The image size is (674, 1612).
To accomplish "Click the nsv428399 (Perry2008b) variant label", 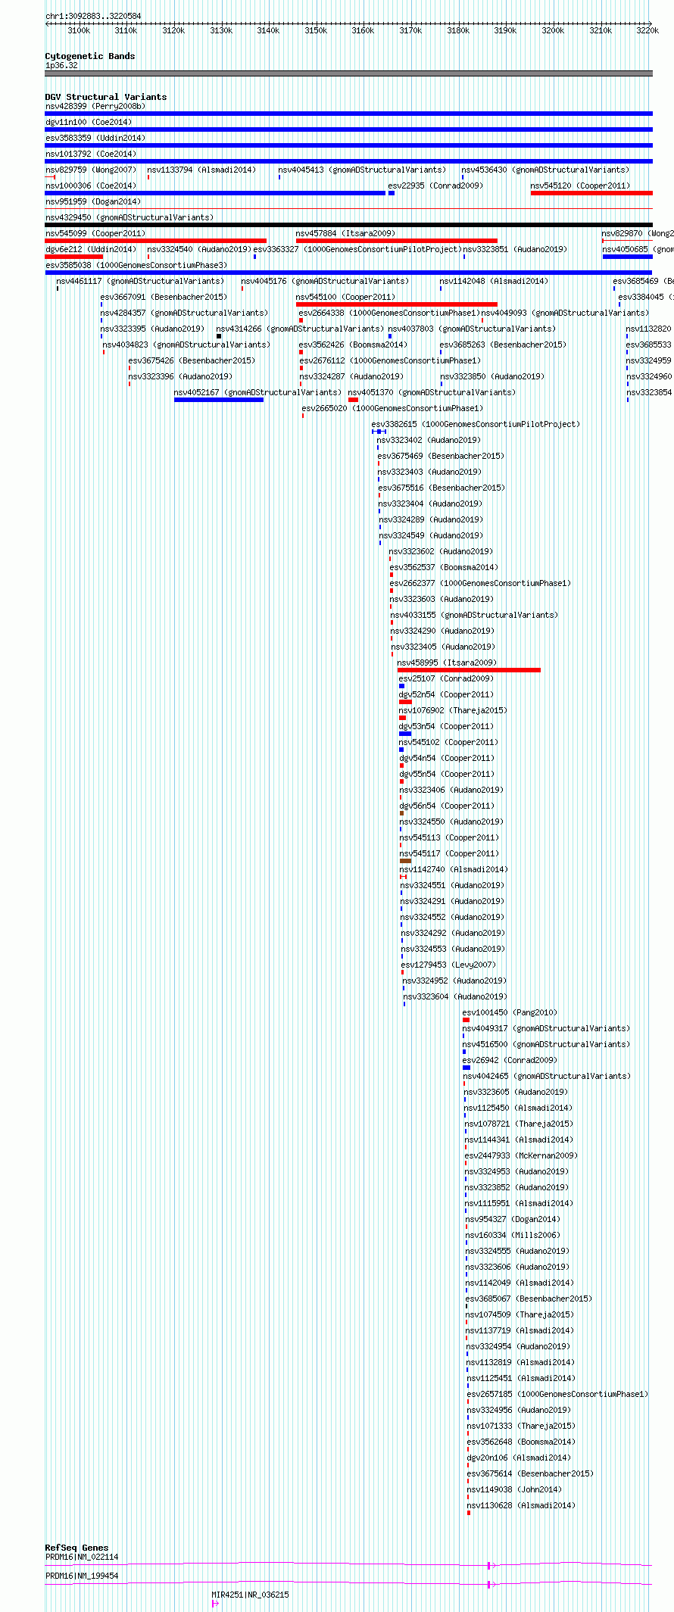I will tap(95, 107).
